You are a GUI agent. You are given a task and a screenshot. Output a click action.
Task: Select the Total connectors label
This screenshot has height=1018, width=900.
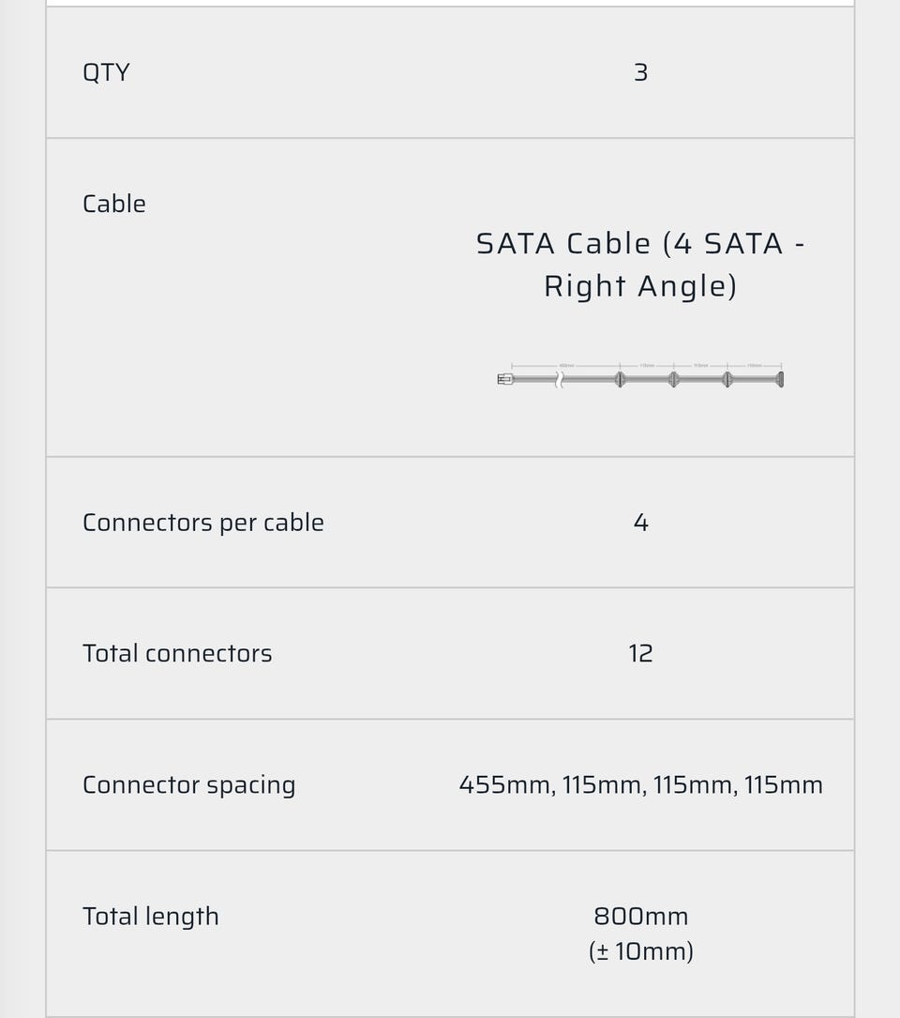177,654
